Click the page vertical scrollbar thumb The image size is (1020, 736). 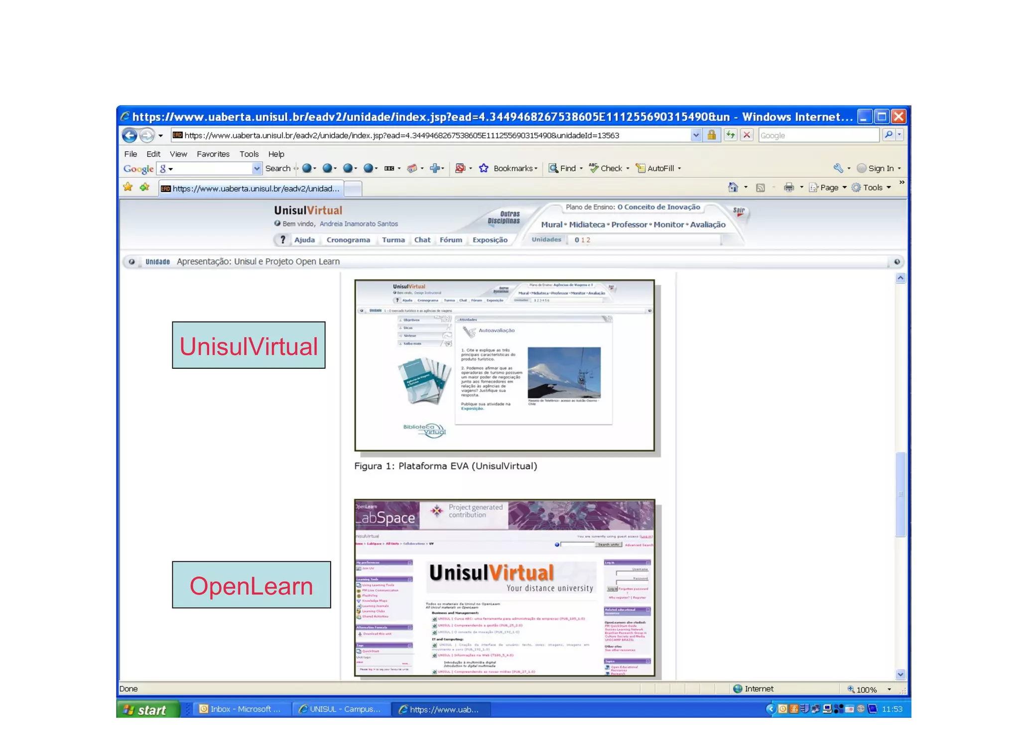tap(900, 494)
